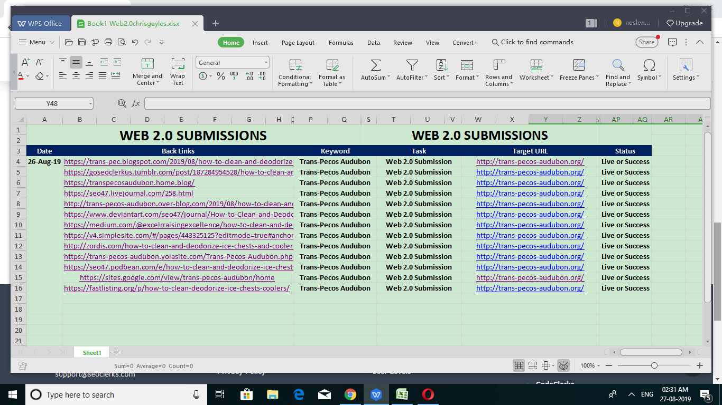Viewport: 722px width, 405px height.
Task: Expand the Name Box dropdown showing Y48
Action: [90, 104]
